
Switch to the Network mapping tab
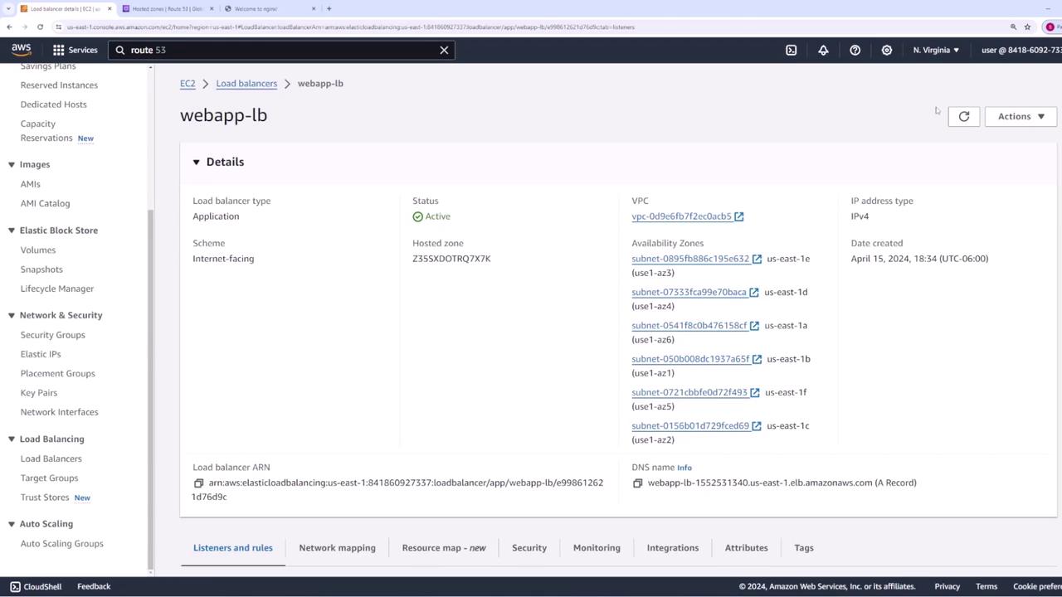[x=337, y=548]
